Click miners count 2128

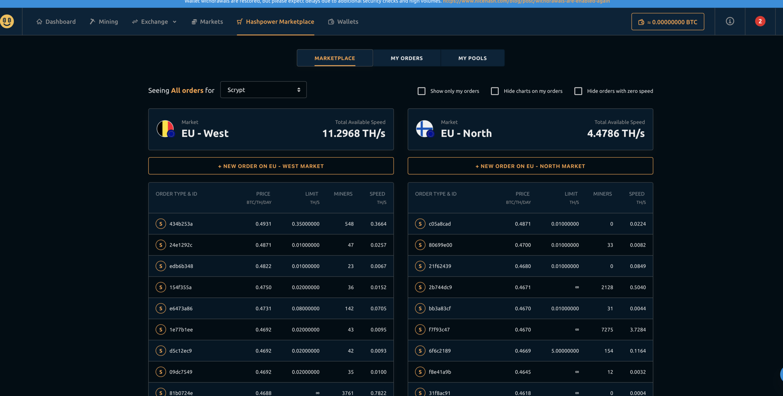tap(607, 287)
